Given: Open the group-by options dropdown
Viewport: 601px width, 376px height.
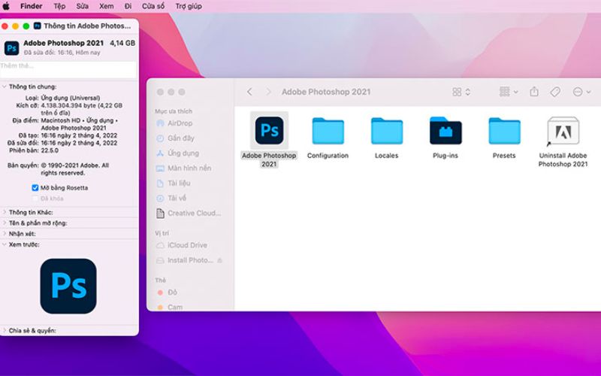Looking at the screenshot, I should [509, 92].
